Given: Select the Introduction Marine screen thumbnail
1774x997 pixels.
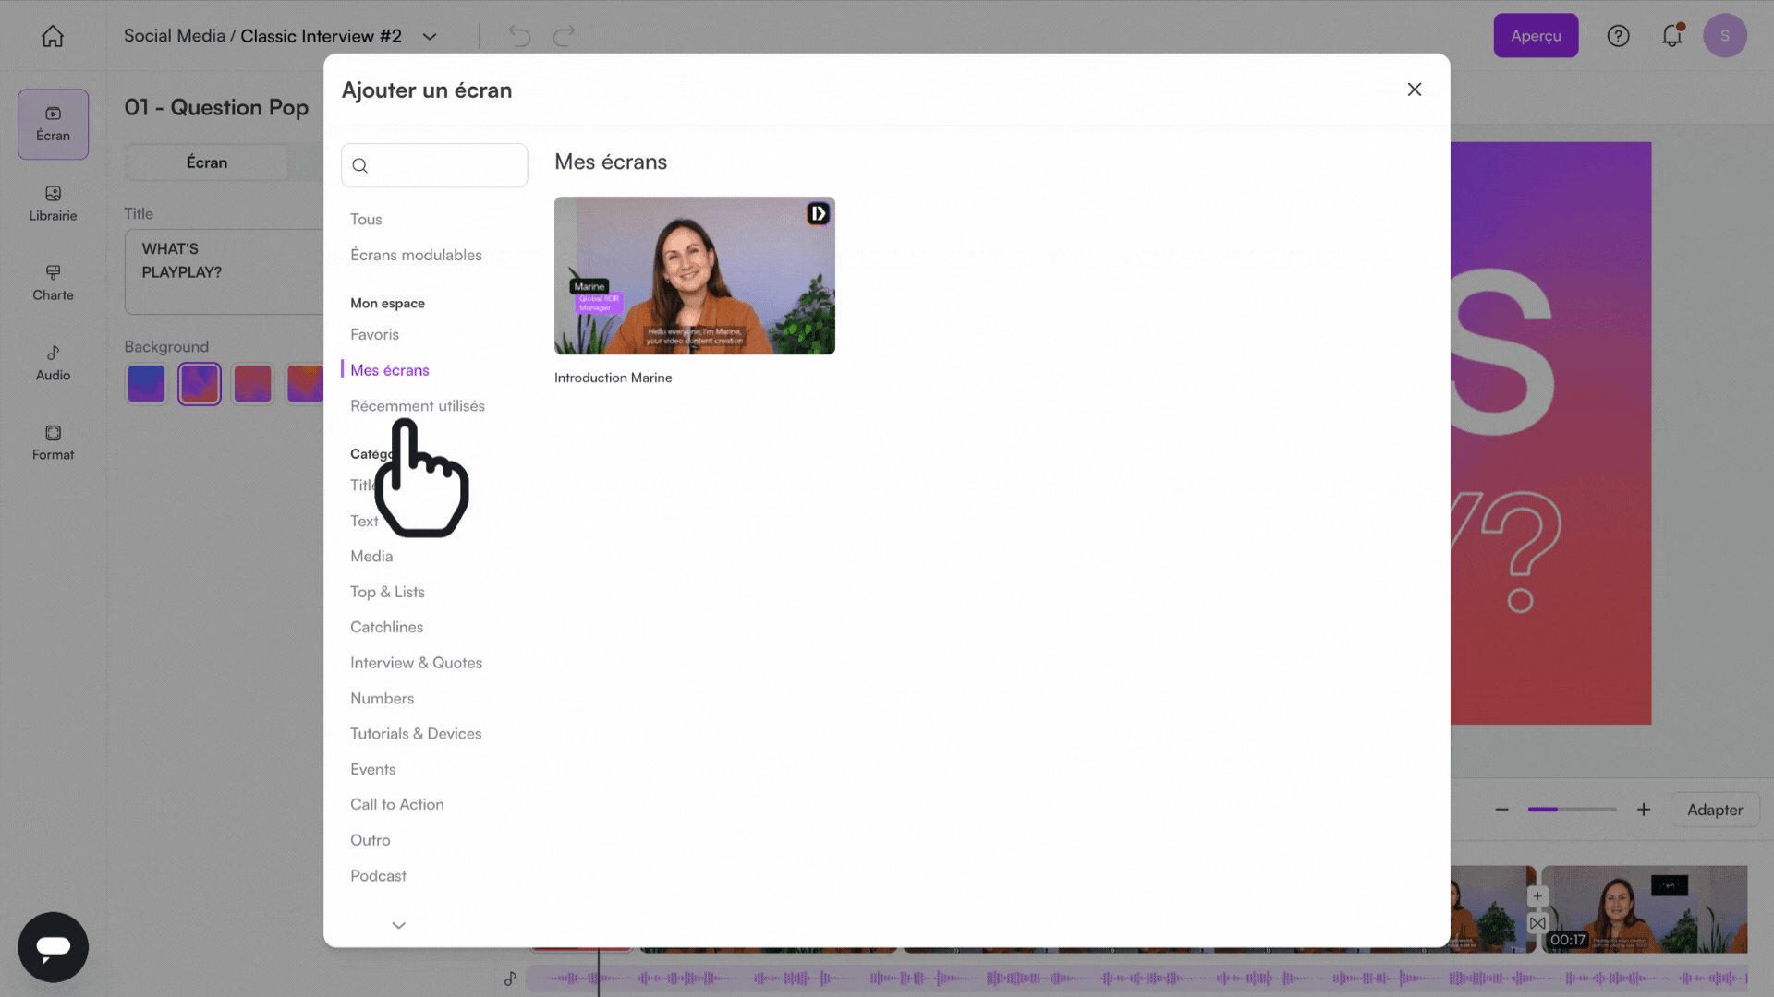Looking at the screenshot, I should click(x=694, y=274).
